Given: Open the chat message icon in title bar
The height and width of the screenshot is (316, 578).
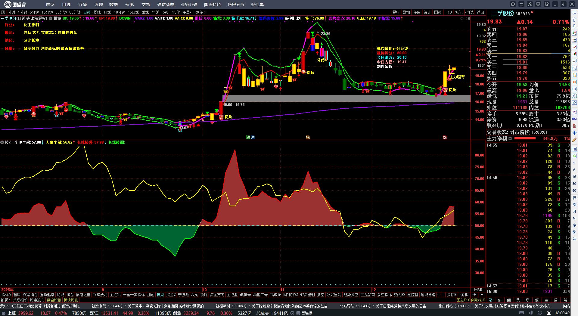Looking at the screenshot, I should 513,4.
